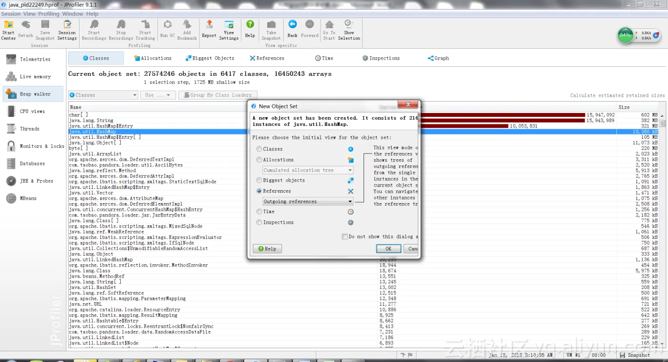Click Start Recordings toolbar icon
This screenshot has height=362, width=668.
[94, 30]
